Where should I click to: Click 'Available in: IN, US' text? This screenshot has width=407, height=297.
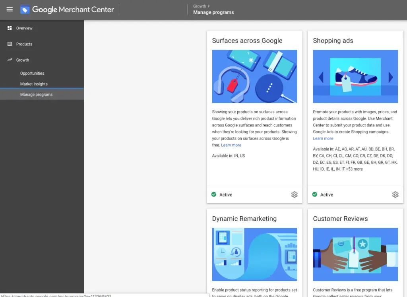229,156
